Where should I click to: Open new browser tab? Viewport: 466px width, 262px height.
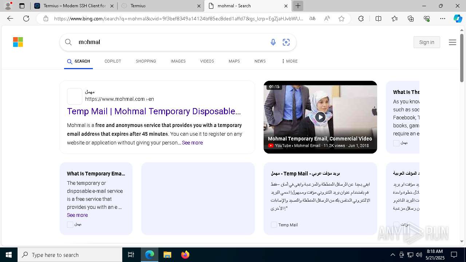[x=298, y=6]
